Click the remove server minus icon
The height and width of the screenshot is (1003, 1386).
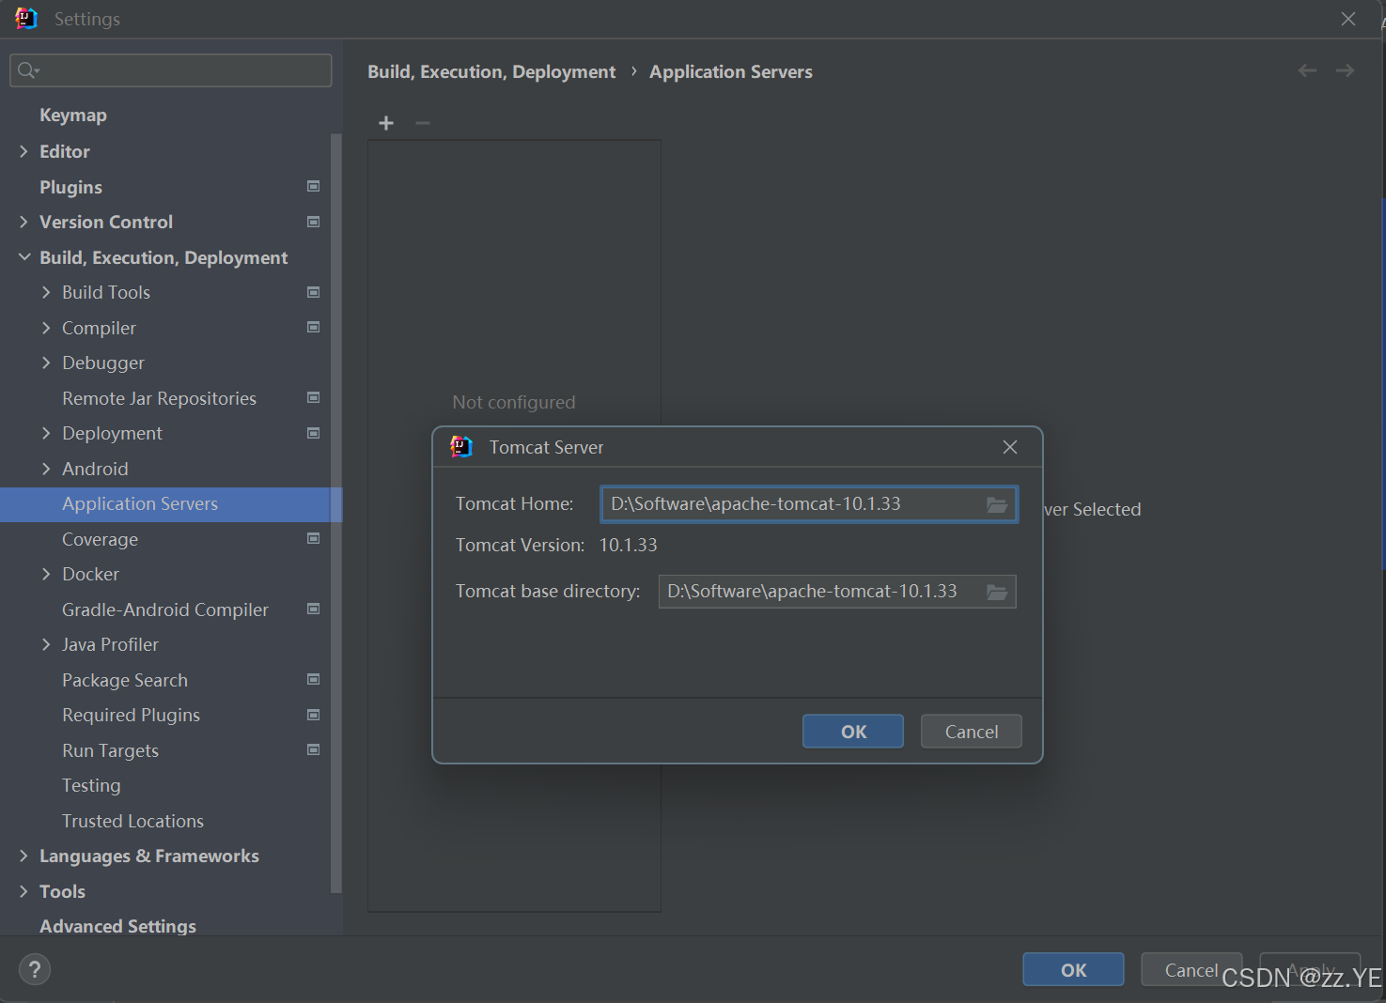[x=423, y=123]
